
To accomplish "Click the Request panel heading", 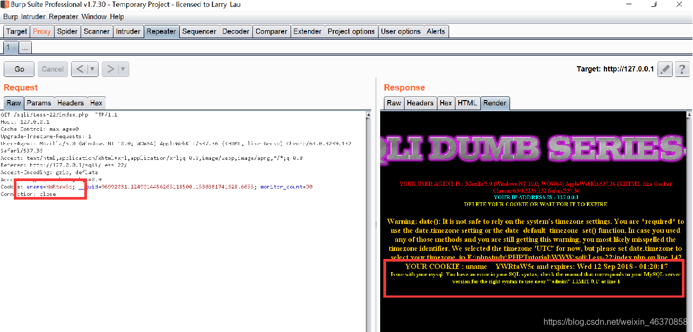I will 21,87.
